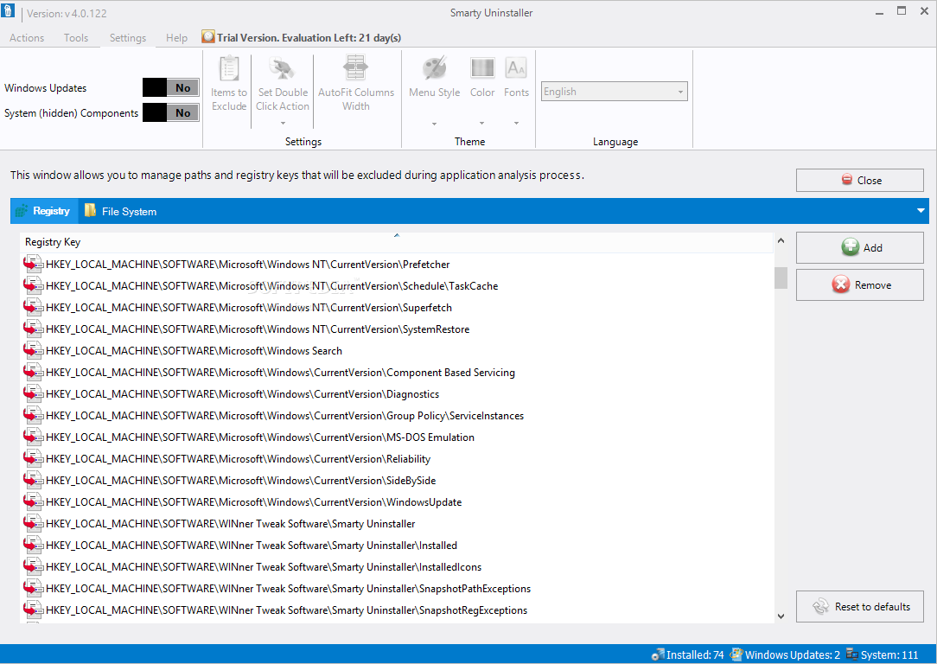
Task: Click the registry icon of the Reliability key
Action: [x=34, y=458]
